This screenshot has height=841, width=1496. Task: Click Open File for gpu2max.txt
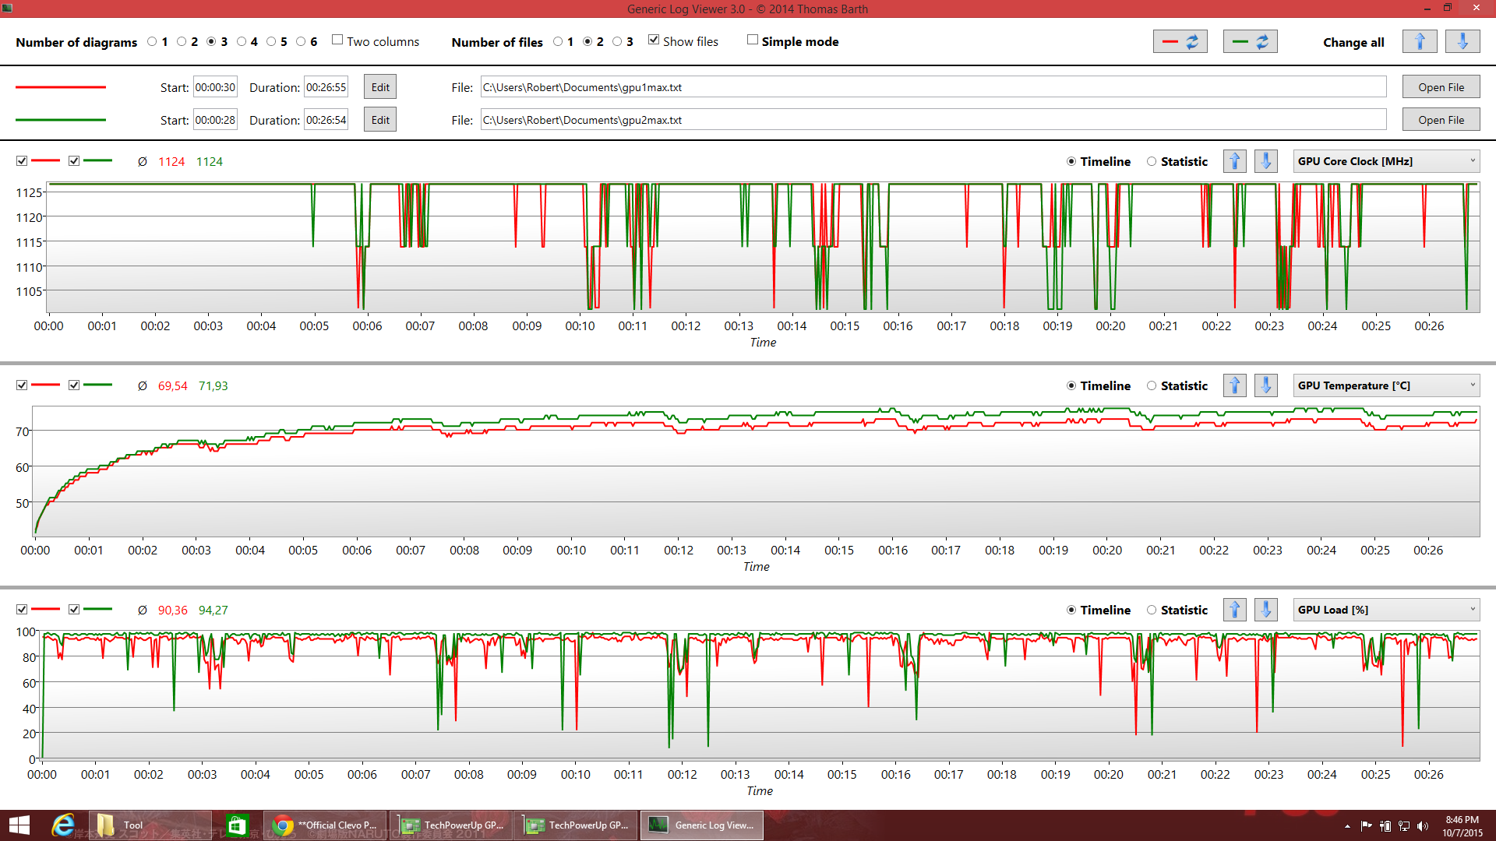click(x=1441, y=120)
